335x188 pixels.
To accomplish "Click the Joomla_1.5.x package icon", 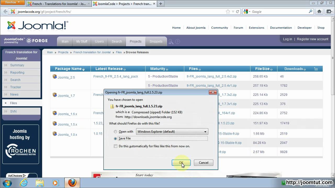I will tap(55, 123).
